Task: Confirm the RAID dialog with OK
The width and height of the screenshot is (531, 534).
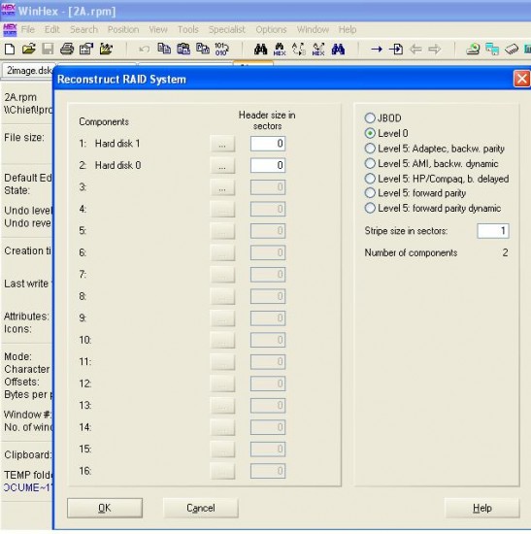Action: pyautogui.click(x=105, y=508)
